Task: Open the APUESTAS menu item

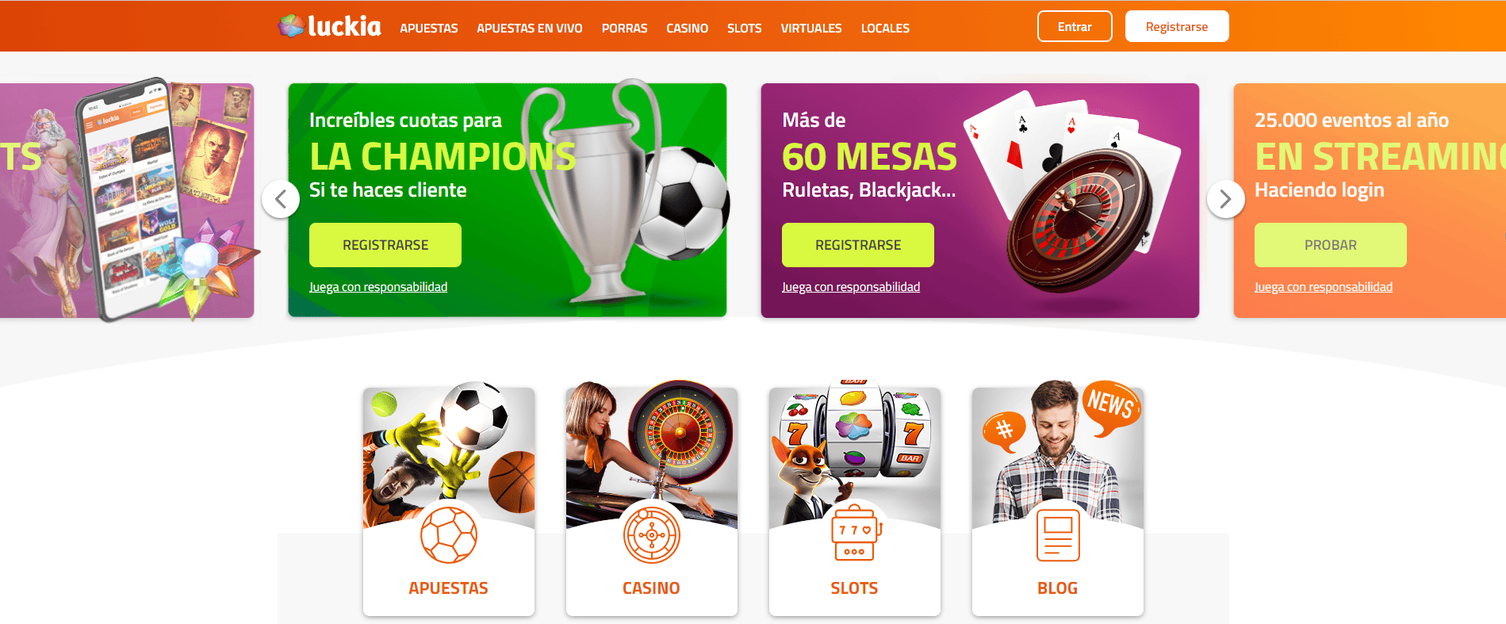Action: tap(429, 28)
